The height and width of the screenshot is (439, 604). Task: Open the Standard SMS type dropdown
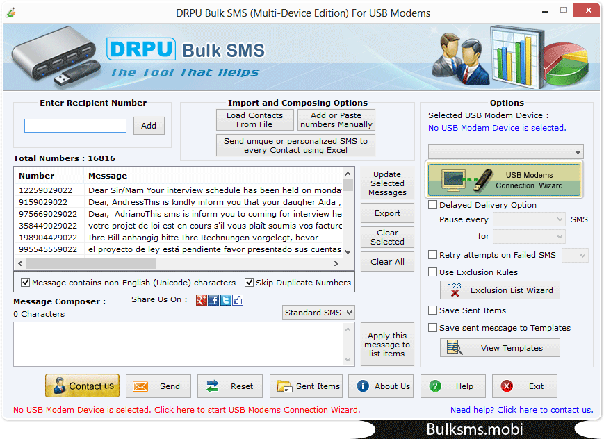pos(318,313)
